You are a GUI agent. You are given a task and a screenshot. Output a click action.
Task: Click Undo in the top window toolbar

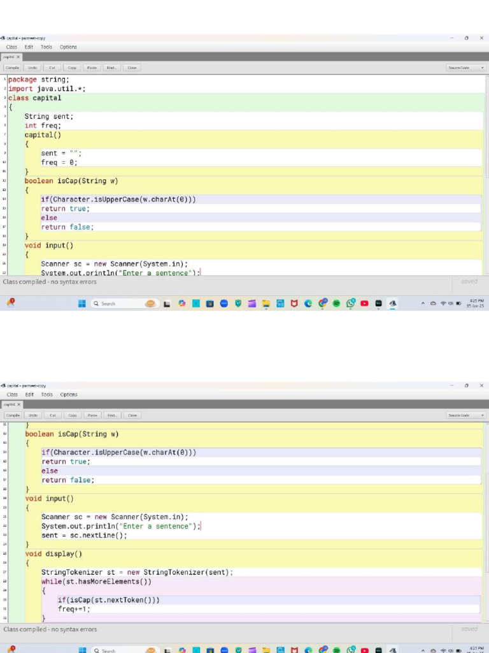[32, 68]
